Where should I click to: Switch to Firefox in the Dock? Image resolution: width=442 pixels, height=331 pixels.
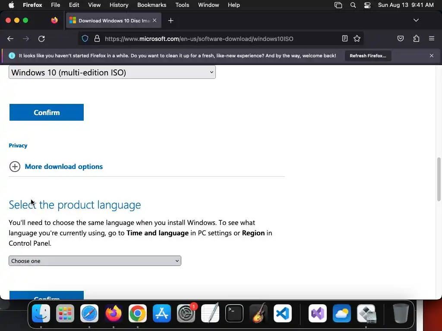pyautogui.click(x=114, y=313)
